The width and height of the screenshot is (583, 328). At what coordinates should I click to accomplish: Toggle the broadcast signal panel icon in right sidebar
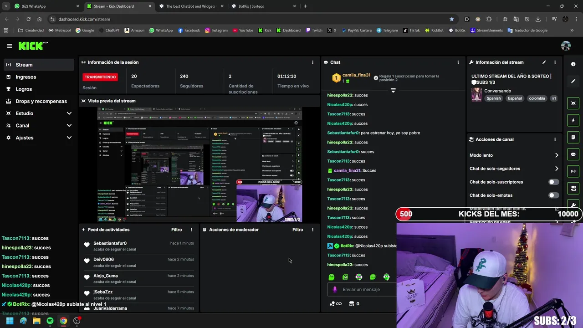click(x=573, y=171)
